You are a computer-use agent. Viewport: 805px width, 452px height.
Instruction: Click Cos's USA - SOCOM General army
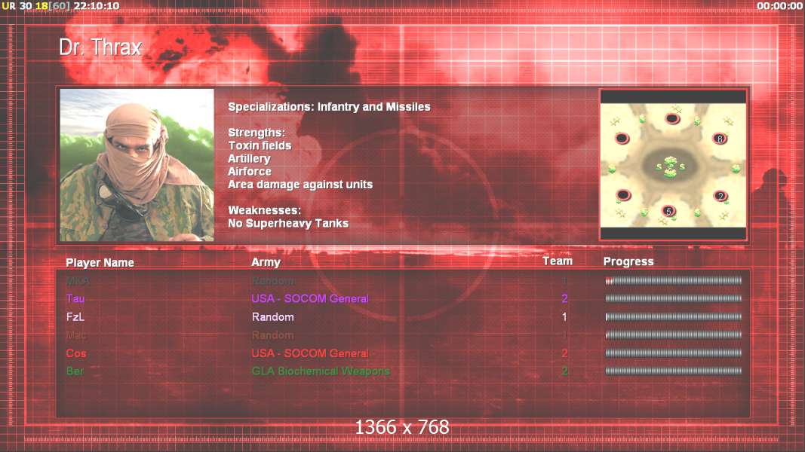point(310,353)
